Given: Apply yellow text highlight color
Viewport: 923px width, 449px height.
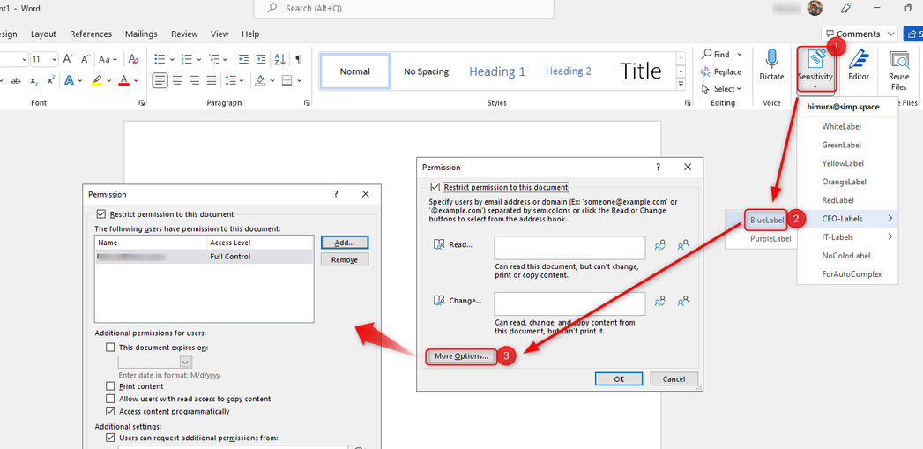Looking at the screenshot, I should point(97,80).
